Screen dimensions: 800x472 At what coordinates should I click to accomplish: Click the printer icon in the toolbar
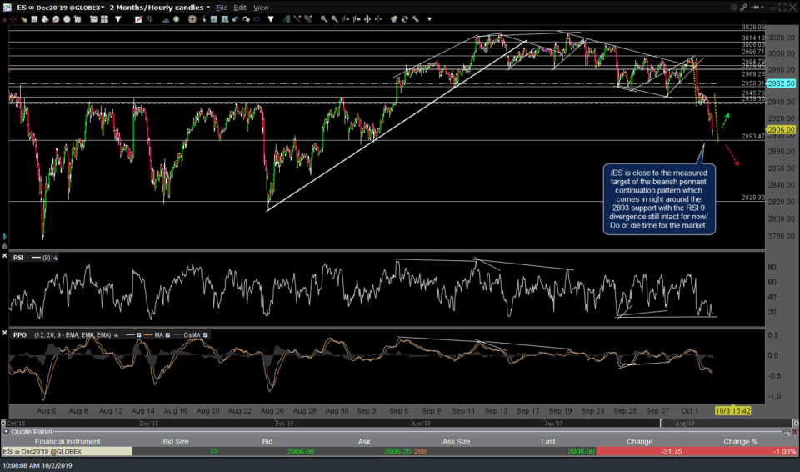click(45, 19)
